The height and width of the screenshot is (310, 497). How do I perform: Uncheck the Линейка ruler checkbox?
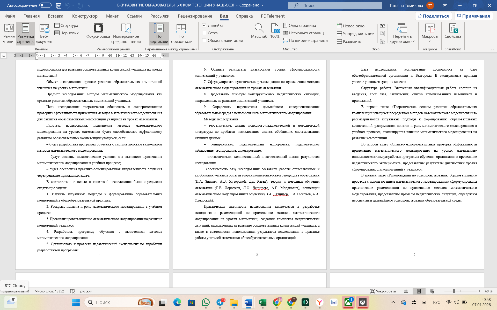[204, 25]
